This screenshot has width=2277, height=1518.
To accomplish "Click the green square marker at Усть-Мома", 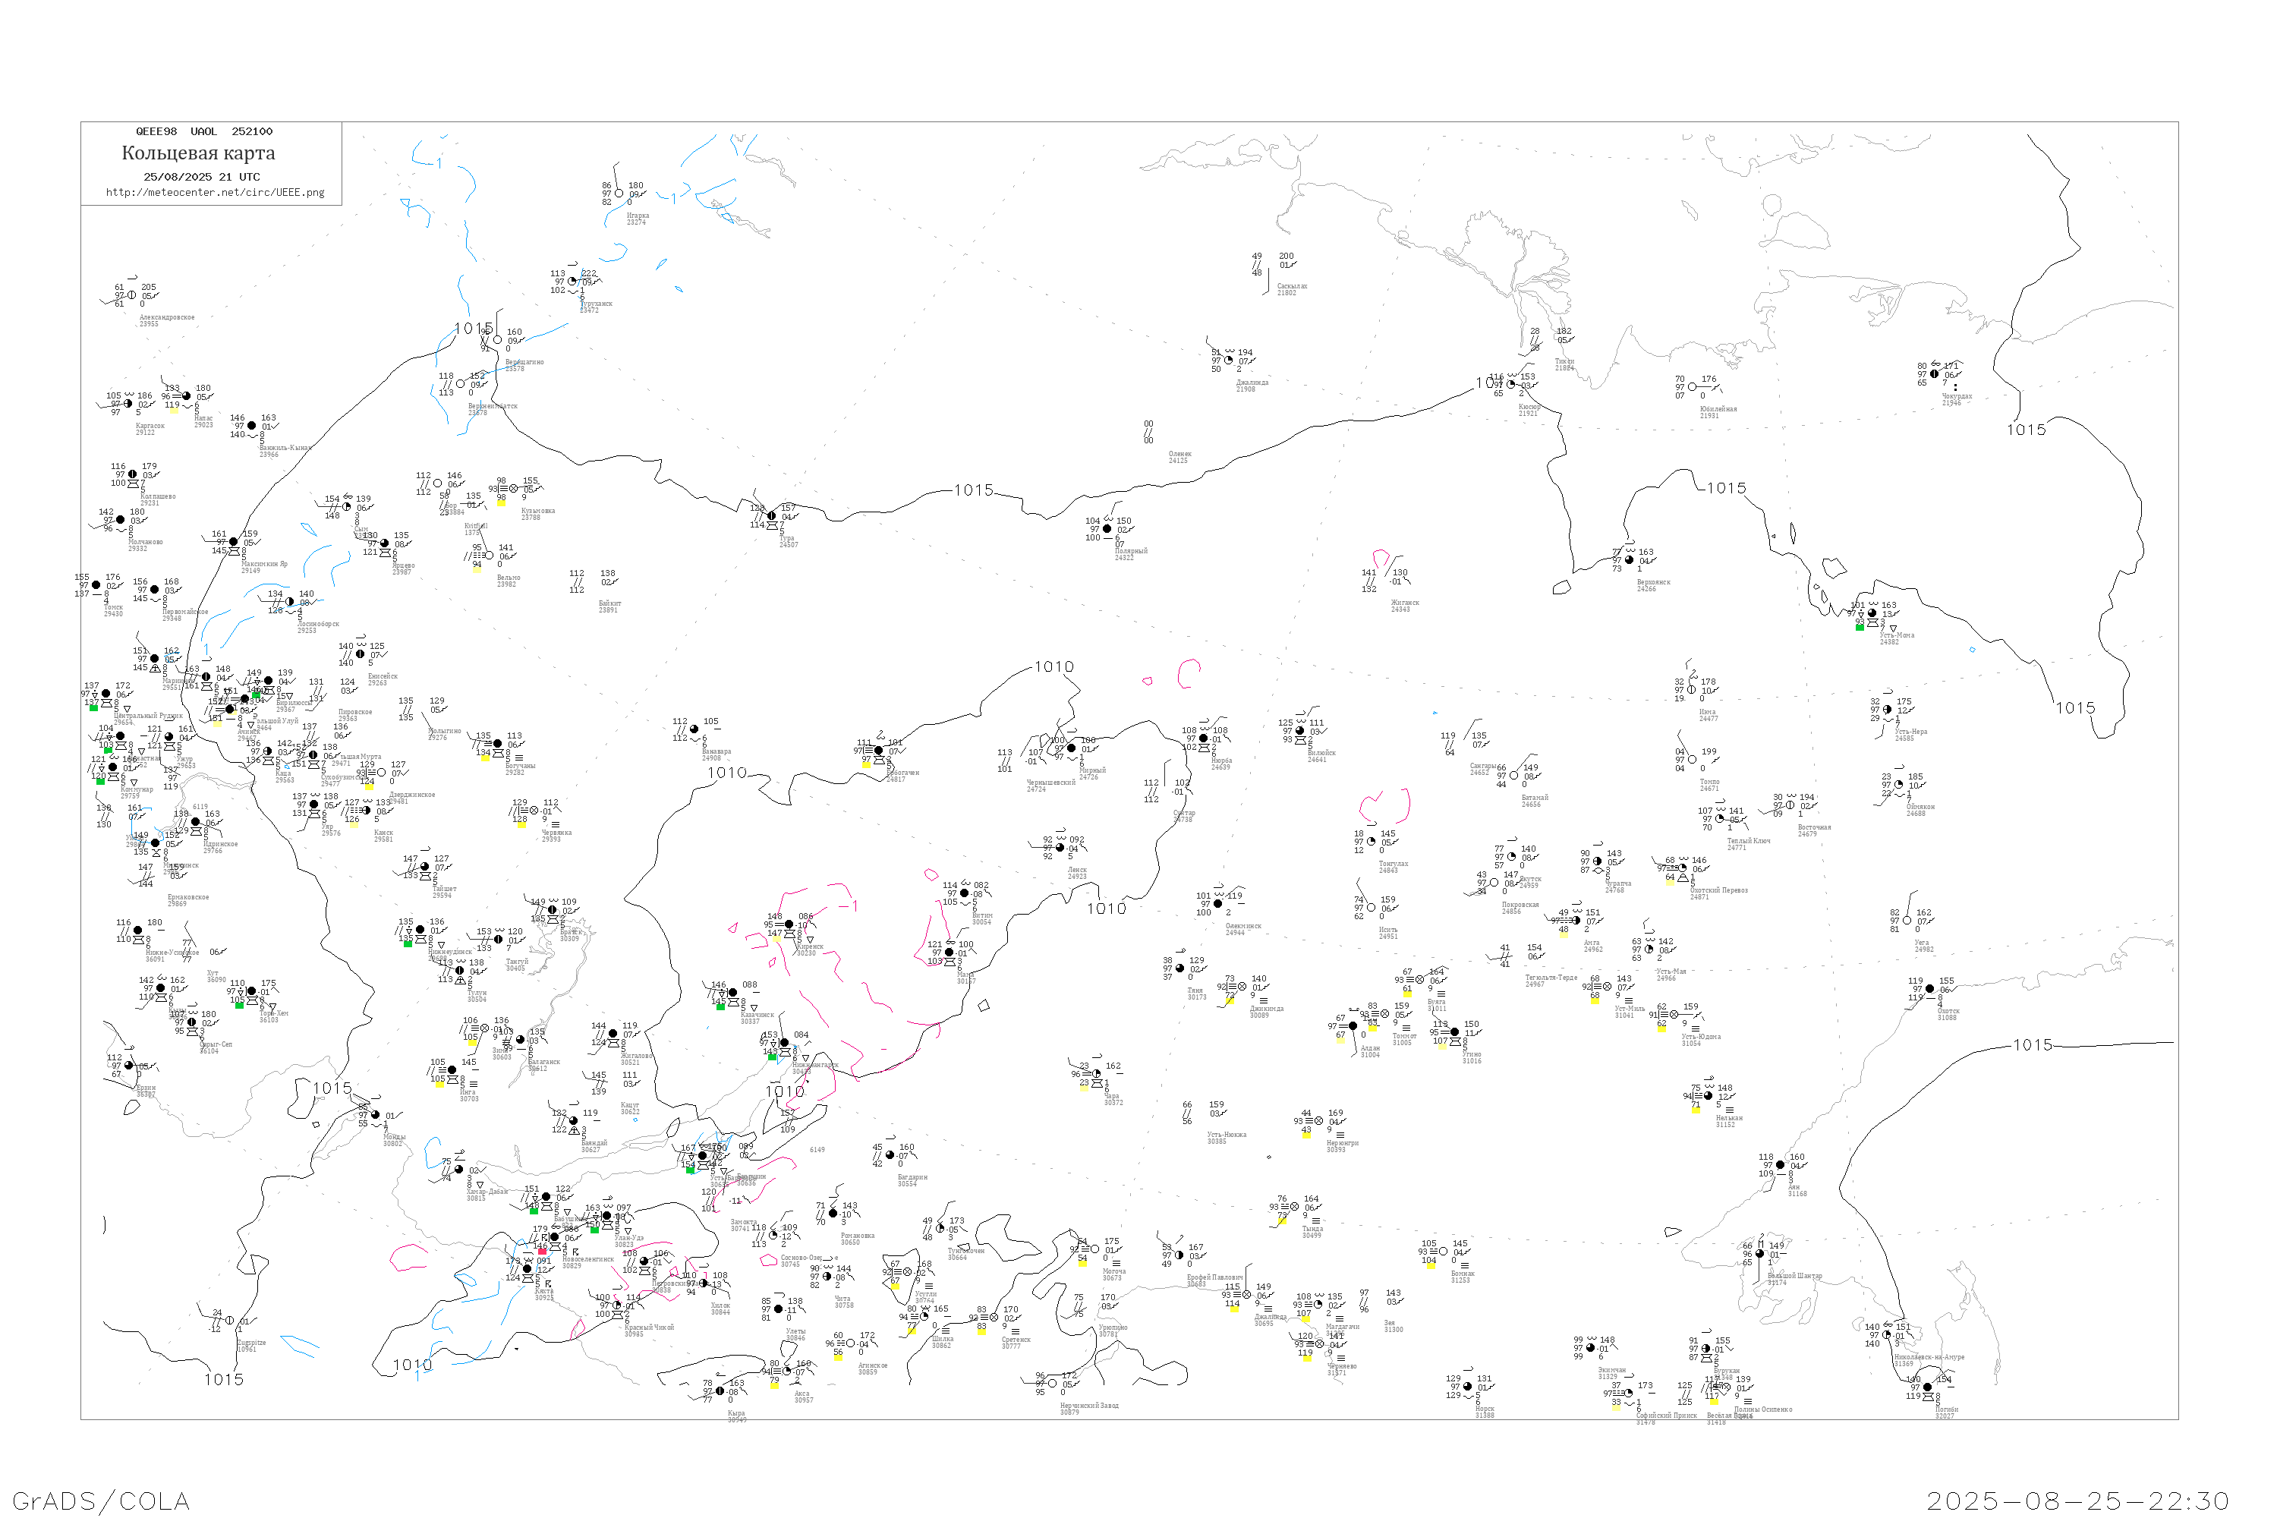I will click(1860, 628).
